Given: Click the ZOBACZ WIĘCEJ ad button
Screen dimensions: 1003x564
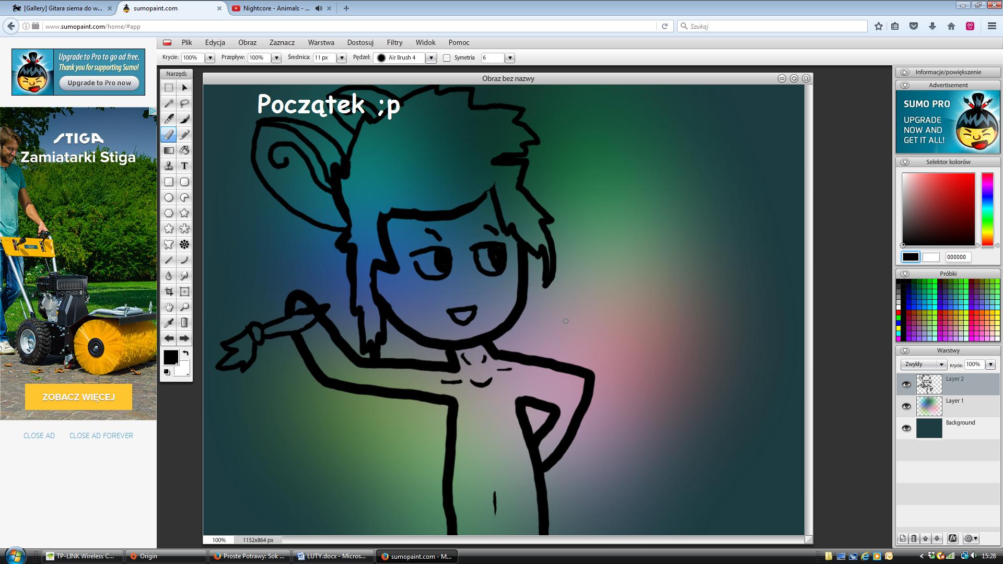Looking at the screenshot, I should click(78, 397).
